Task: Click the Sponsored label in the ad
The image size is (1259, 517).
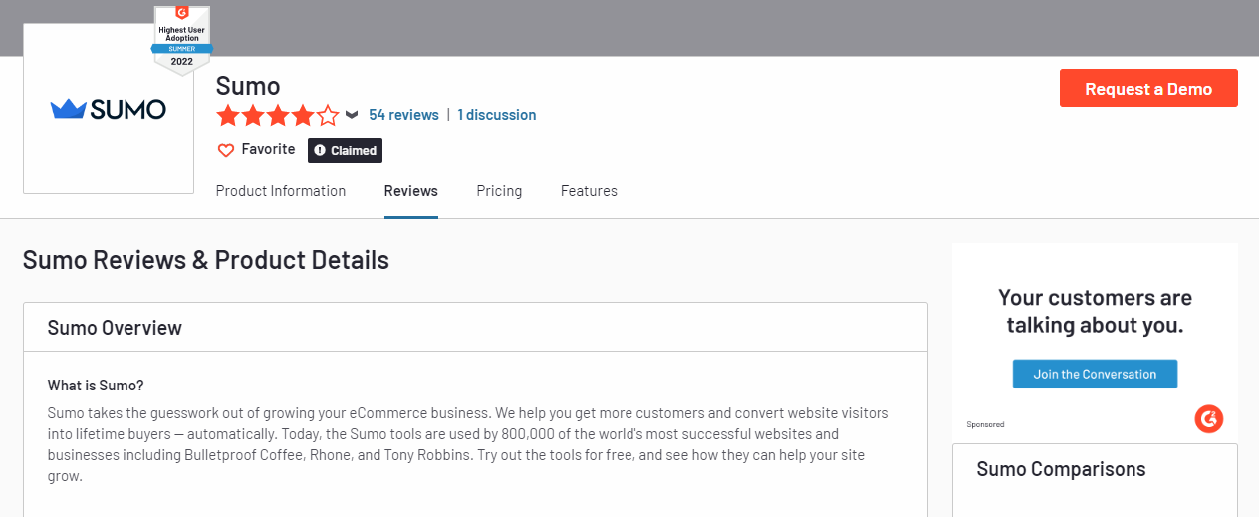Action: (985, 424)
